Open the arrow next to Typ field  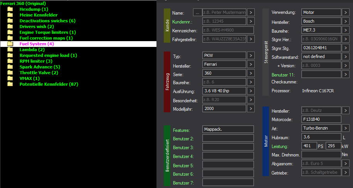251,55
